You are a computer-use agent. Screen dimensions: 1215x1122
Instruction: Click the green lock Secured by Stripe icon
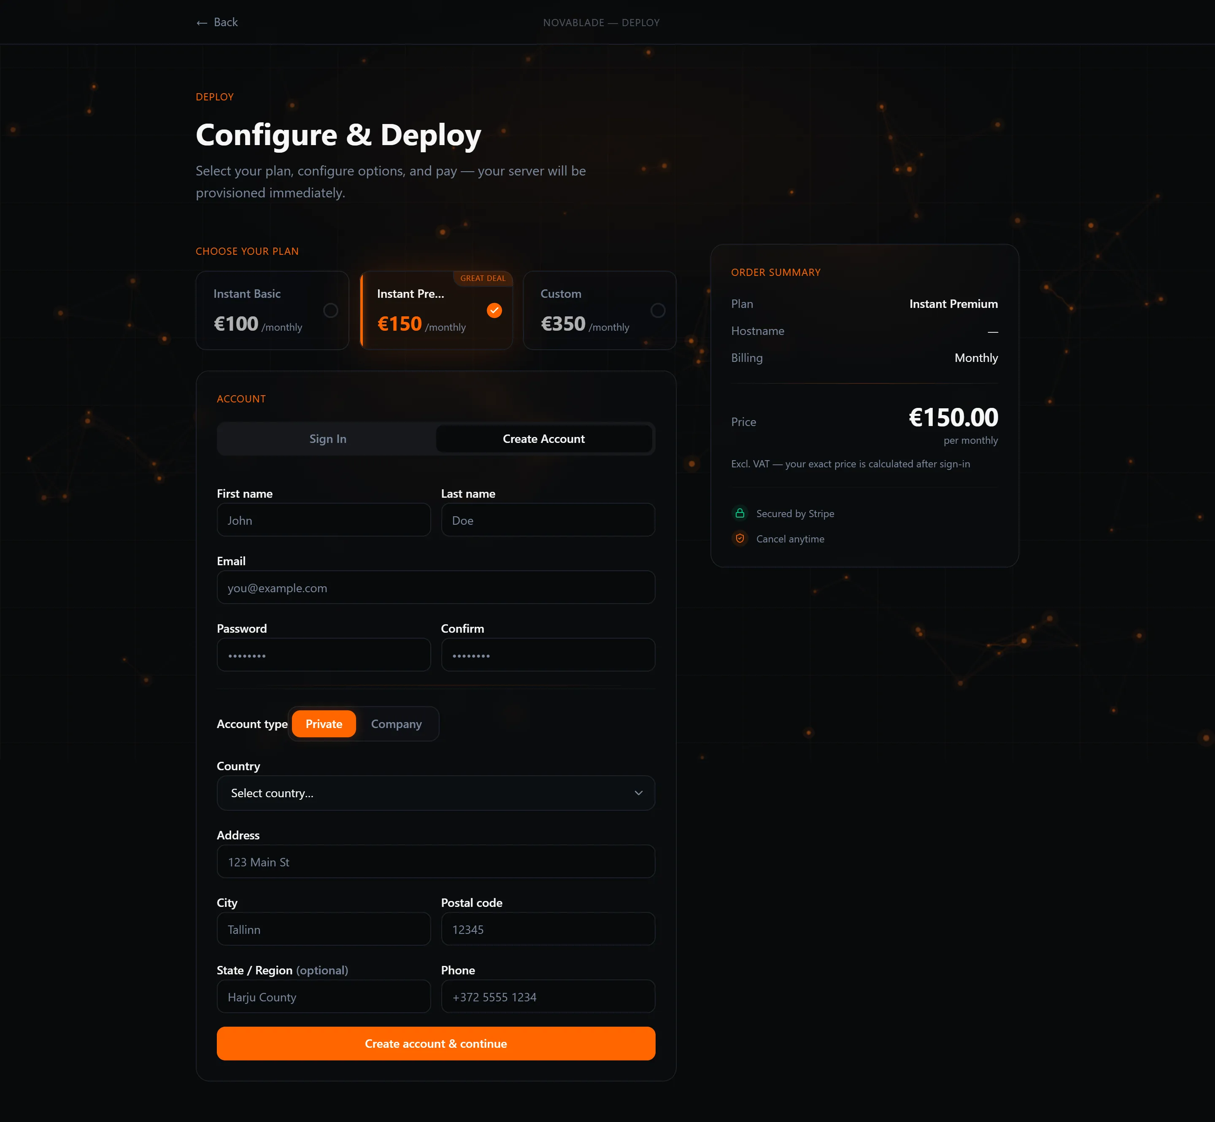click(x=740, y=513)
